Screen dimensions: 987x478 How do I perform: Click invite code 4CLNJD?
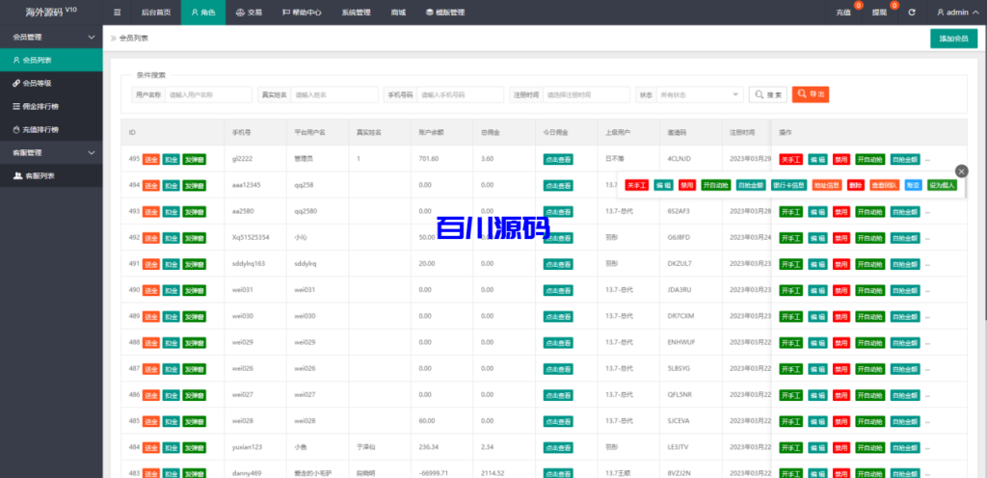click(x=680, y=159)
